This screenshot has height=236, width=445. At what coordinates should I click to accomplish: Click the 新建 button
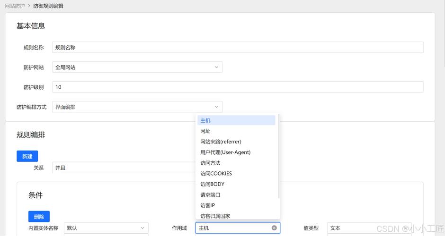point(27,156)
